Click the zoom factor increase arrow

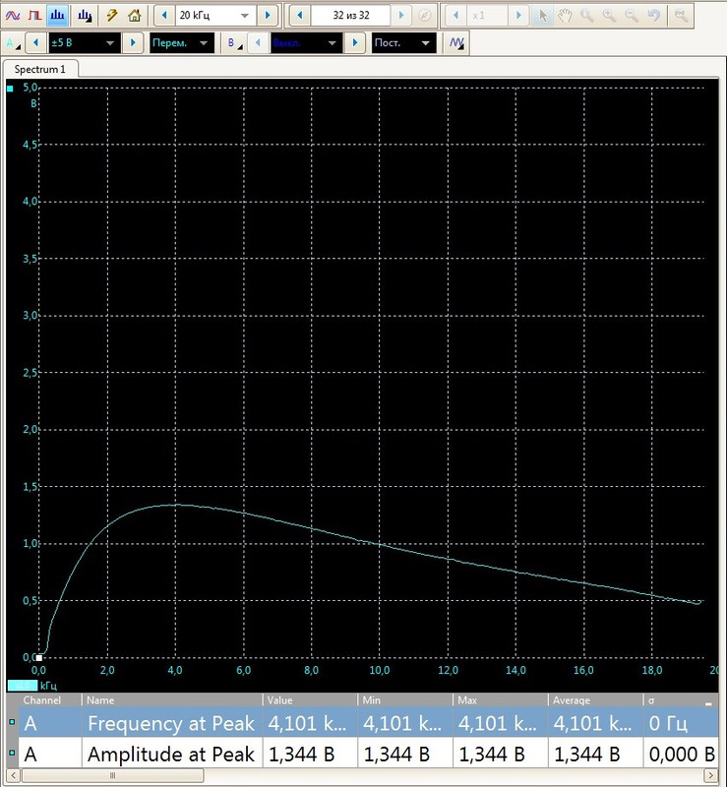[x=518, y=16]
